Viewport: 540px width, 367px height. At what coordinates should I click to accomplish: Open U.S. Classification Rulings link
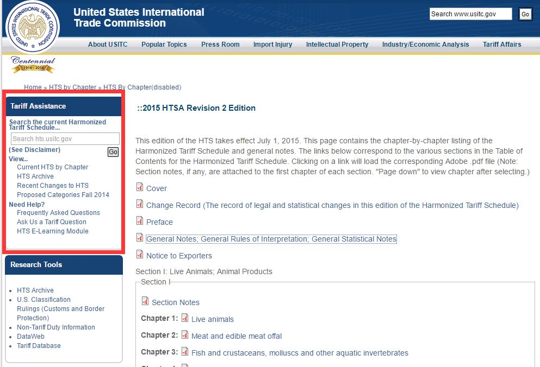click(60, 309)
